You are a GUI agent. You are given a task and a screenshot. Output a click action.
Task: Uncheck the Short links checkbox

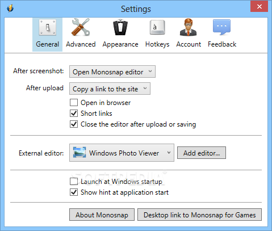(74, 114)
